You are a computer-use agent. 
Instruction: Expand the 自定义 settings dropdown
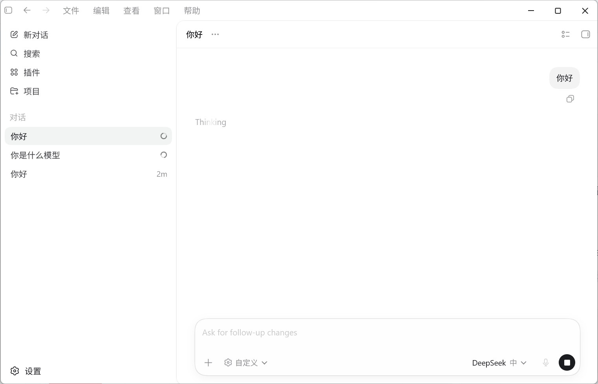[246, 363]
